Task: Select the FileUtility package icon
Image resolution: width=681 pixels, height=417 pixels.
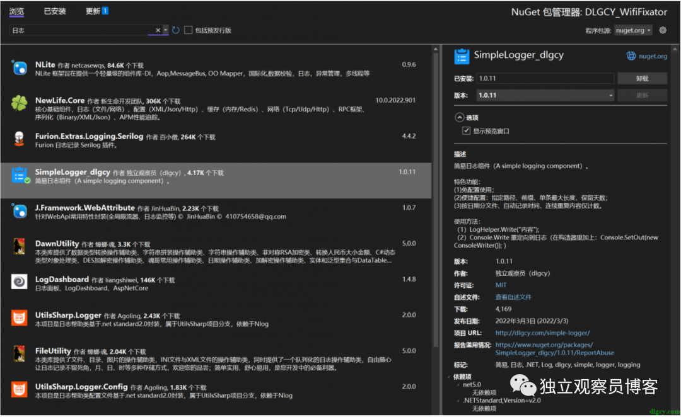Action: pyautogui.click(x=19, y=353)
